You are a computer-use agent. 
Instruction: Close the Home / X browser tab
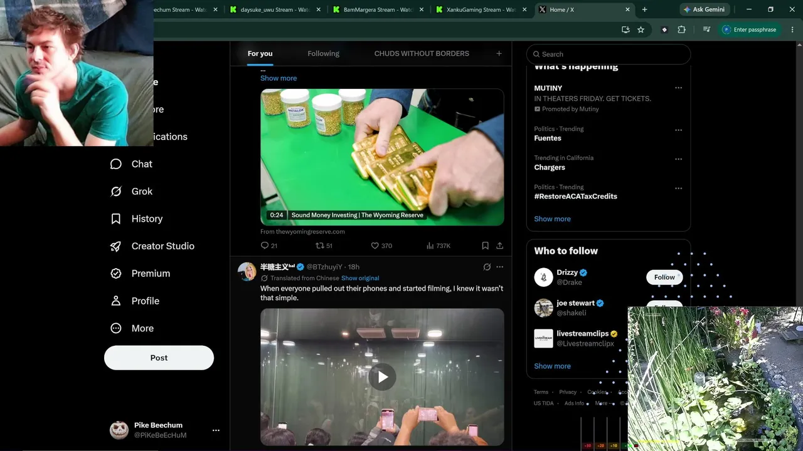627,9
